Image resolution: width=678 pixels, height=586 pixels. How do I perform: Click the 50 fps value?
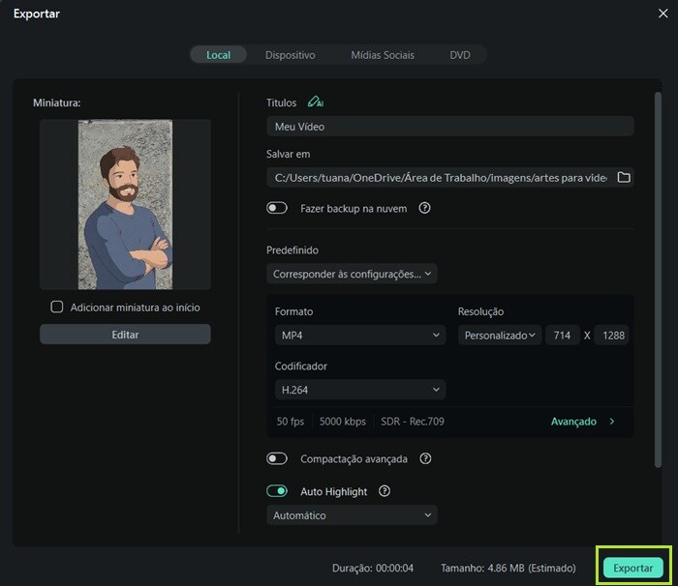pyautogui.click(x=291, y=421)
